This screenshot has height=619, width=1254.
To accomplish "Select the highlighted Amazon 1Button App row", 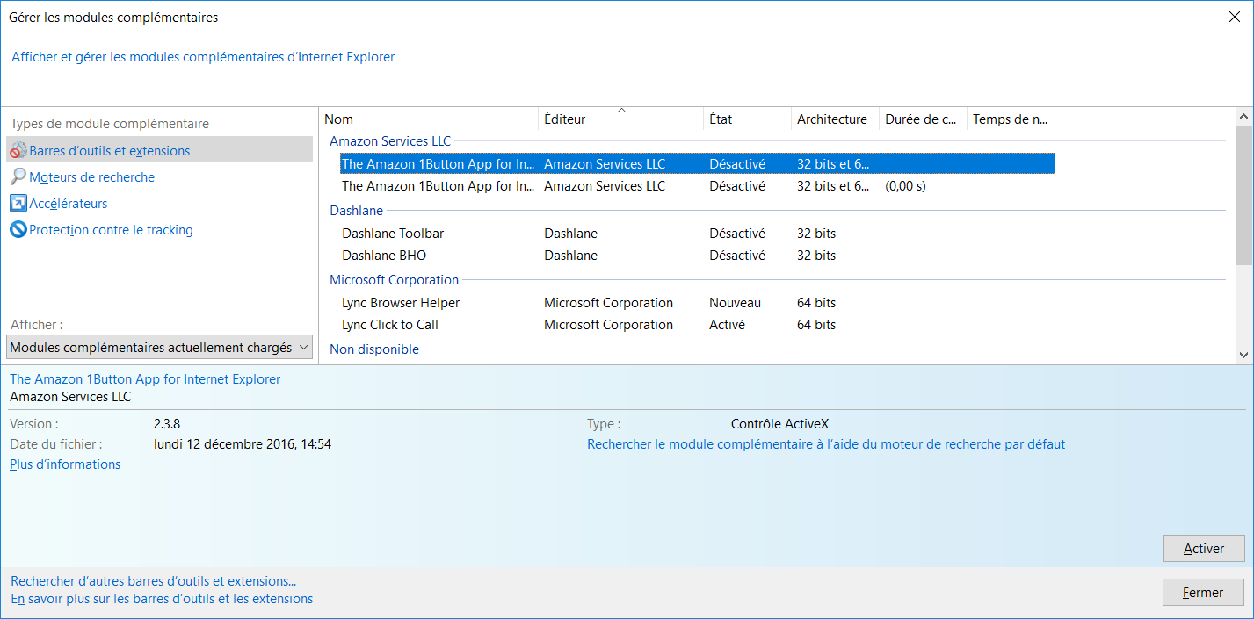I will pyautogui.click(x=697, y=163).
